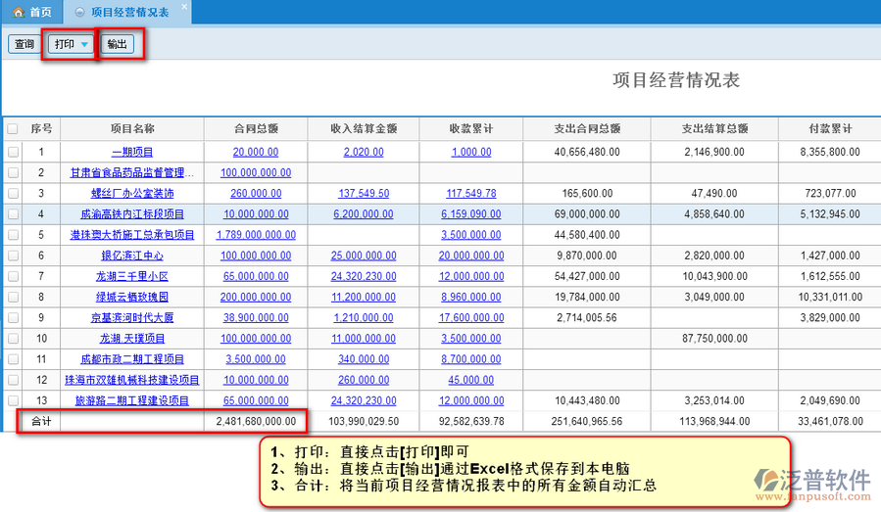Open 成渝高铁内江标段项目 link
The width and height of the screenshot is (881, 512).
pos(132,214)
